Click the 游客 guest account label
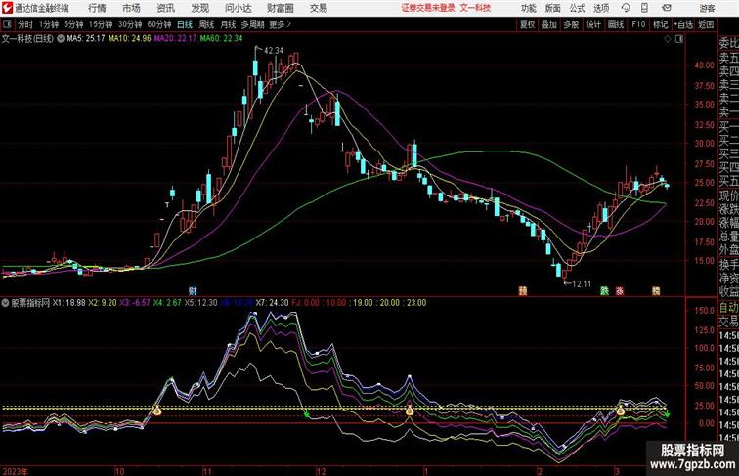Image resolution: width=739 pixels, height=476 pixels. [707, 8]
